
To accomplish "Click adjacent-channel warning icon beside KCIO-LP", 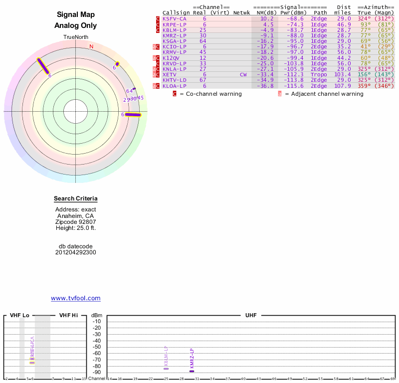I will click(x=155, y=46).
